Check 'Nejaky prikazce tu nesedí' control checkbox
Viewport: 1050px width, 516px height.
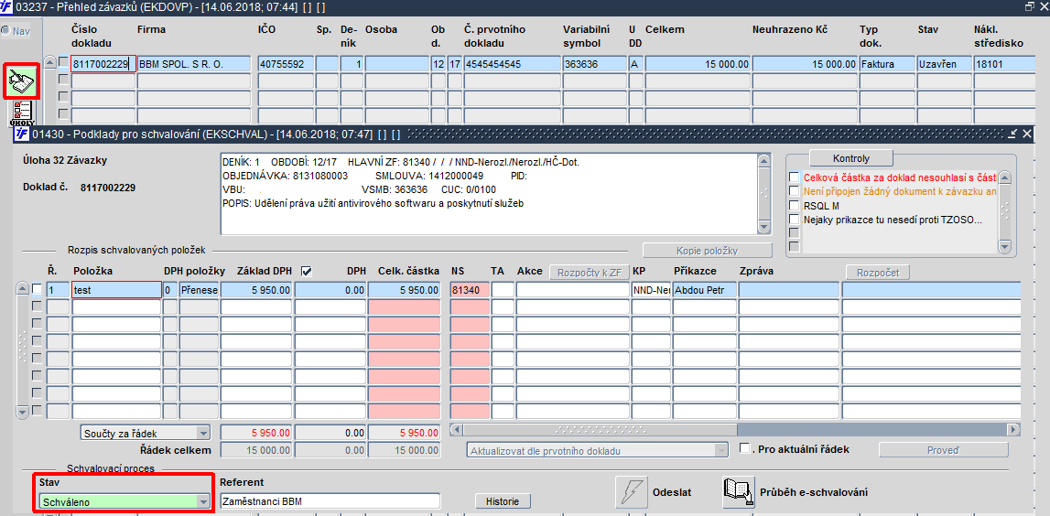pyautogui.click(x=795, y=219)
